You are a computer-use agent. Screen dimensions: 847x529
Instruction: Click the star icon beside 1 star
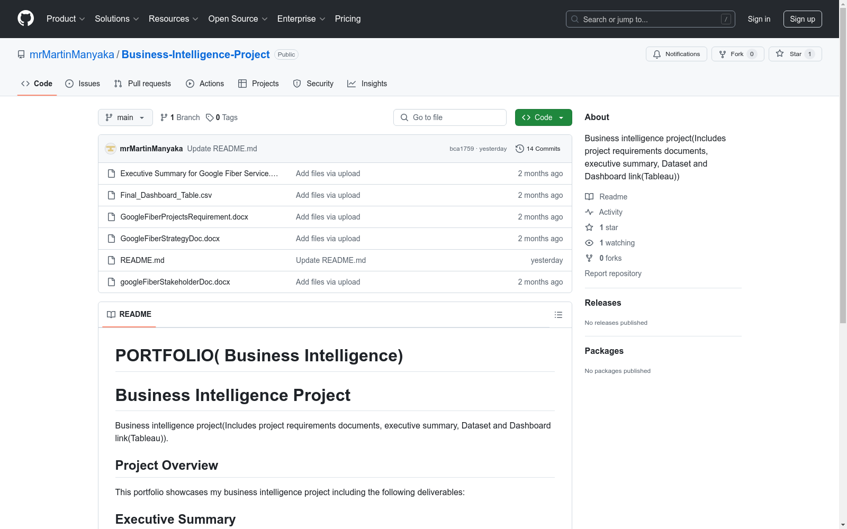tap(589, 227)
